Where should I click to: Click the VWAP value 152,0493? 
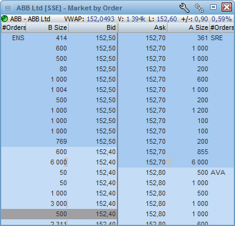coord(100,19)
